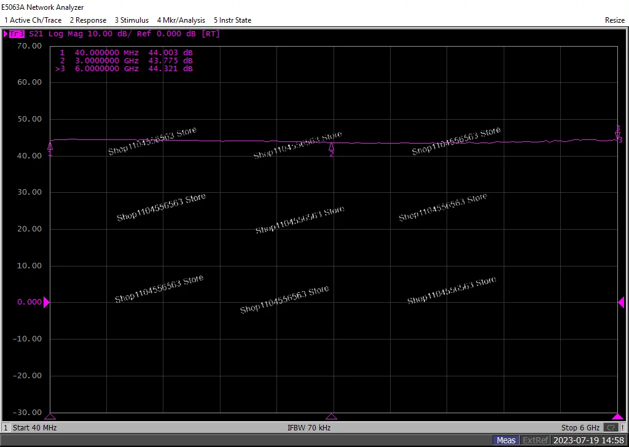Screen dimensions: 629x447
Task: Click the right reference level pointer
Action: [x=622, y=302]
